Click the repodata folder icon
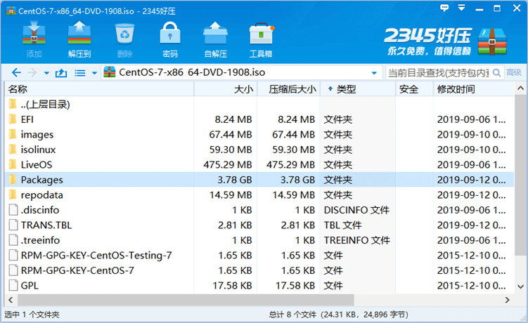 [13, 195]
